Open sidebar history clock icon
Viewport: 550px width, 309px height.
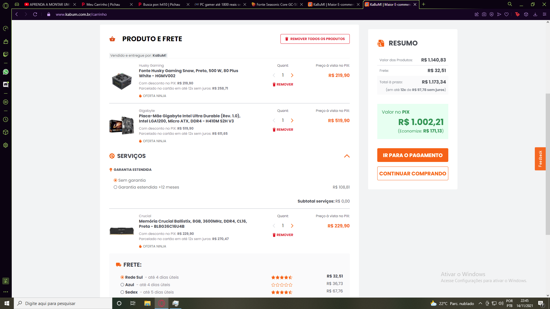point(6,120)
